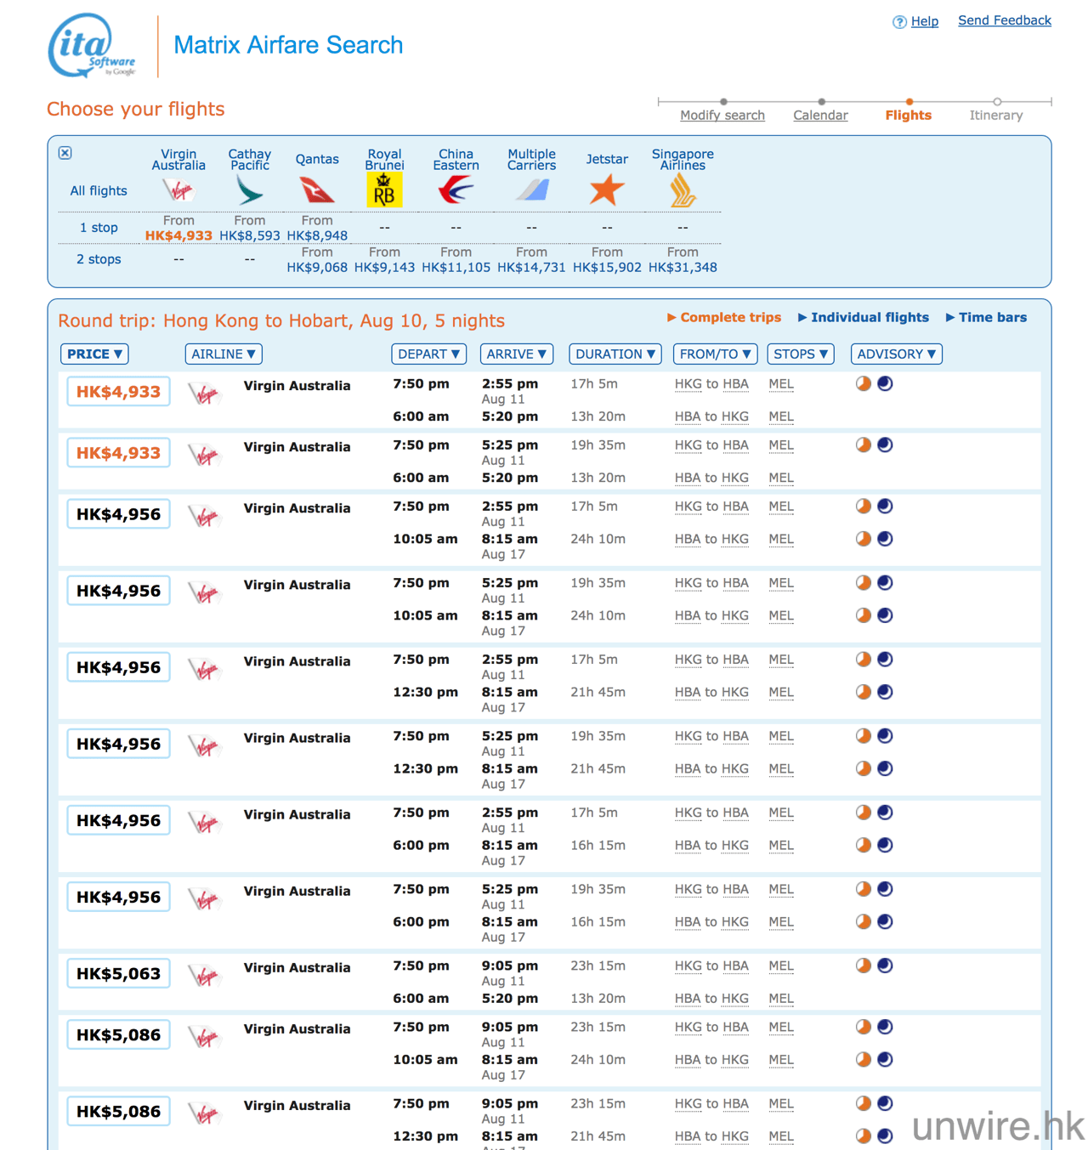The width and height of the screenshot is (1088, 1150).
Task: Select the first HK$4,933 fare button
Action: coord(118,392)
